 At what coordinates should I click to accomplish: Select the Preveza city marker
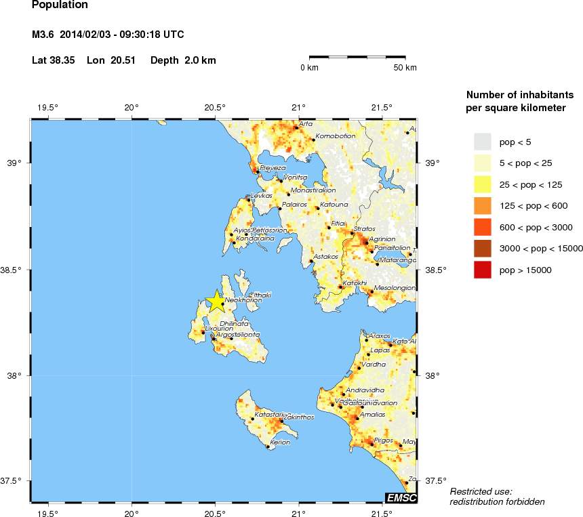click(x=258, y=172)
